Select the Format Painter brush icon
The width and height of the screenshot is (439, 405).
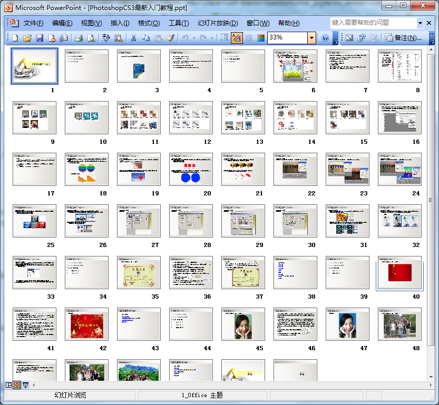(170, 38)
